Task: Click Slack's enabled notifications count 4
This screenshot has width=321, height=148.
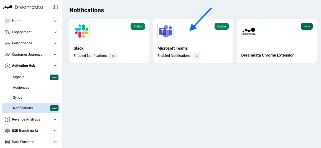Action: [113, 56]
